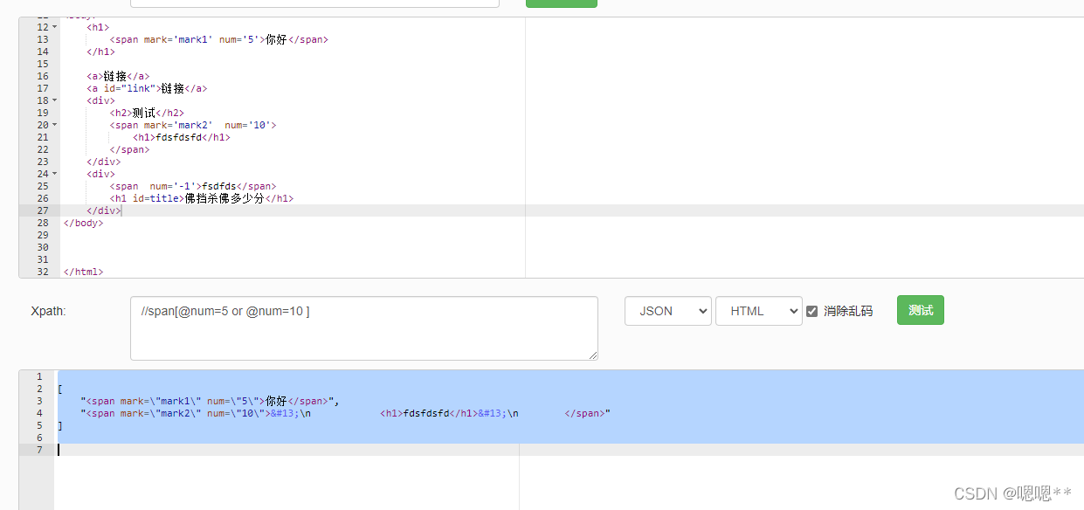Click the closing bracket in result line 5
The height and width of the screenshot is (510, 1084).
[x=59, y=425]
